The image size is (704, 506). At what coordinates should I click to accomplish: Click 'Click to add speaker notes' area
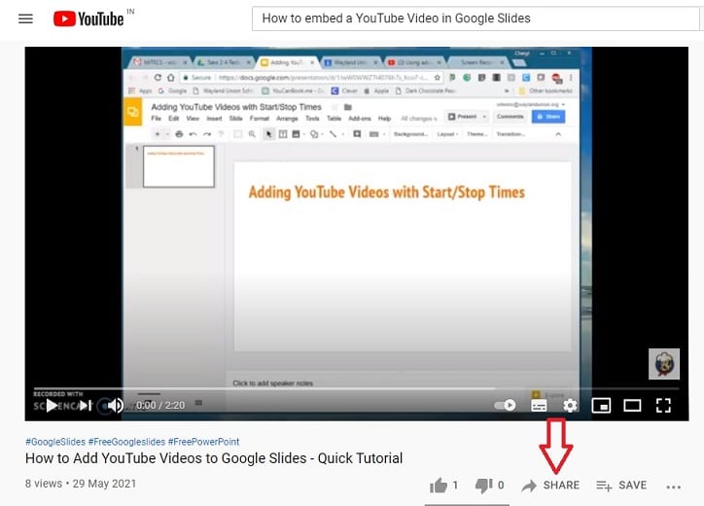pos(272,383)
